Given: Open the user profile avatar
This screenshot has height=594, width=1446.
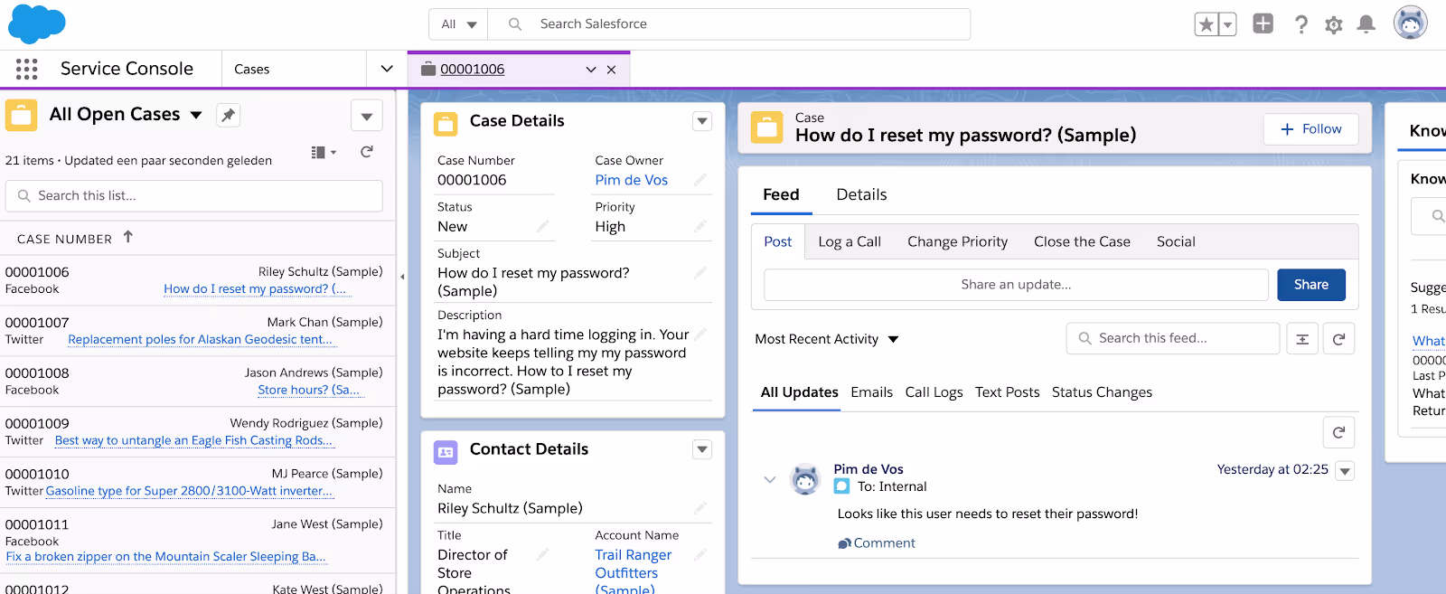Looking at the screenshot, I should [1410, 23].
